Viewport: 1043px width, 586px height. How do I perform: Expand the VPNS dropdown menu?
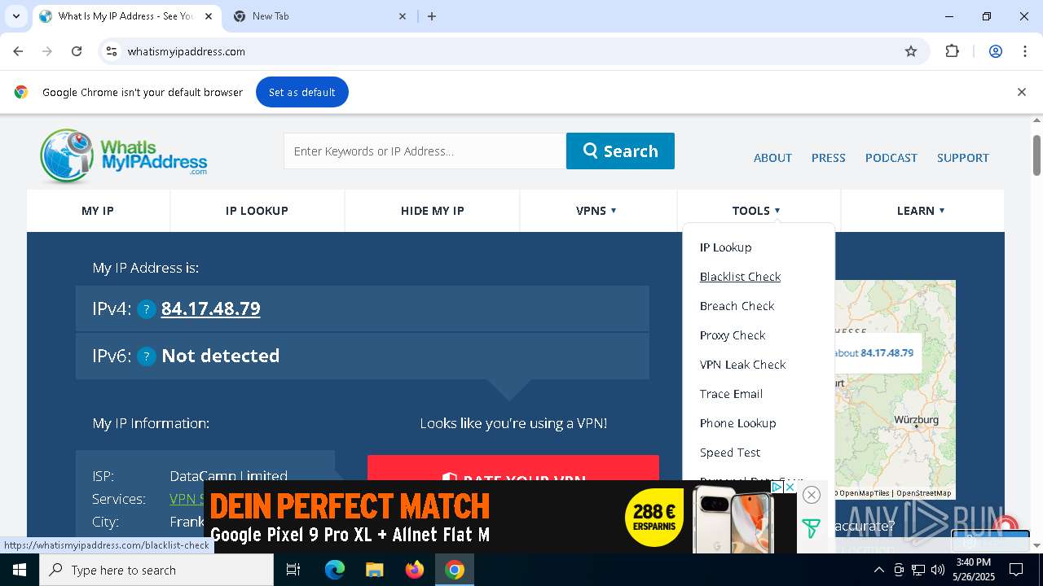tap(596, 211)
